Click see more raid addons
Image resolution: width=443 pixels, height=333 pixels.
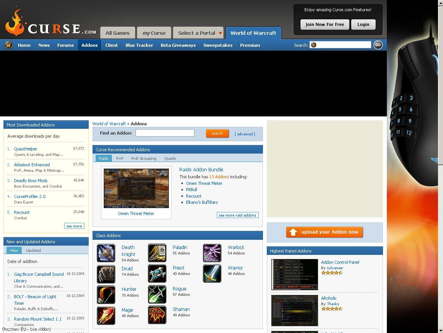click(238, 215)
